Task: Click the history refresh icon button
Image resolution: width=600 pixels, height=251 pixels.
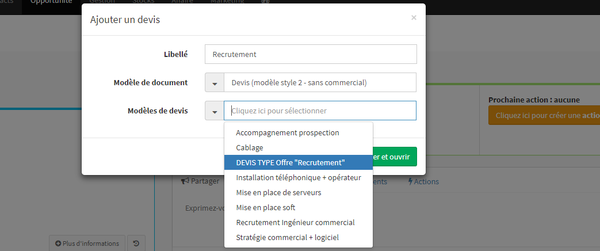Action: pos(136,244)
